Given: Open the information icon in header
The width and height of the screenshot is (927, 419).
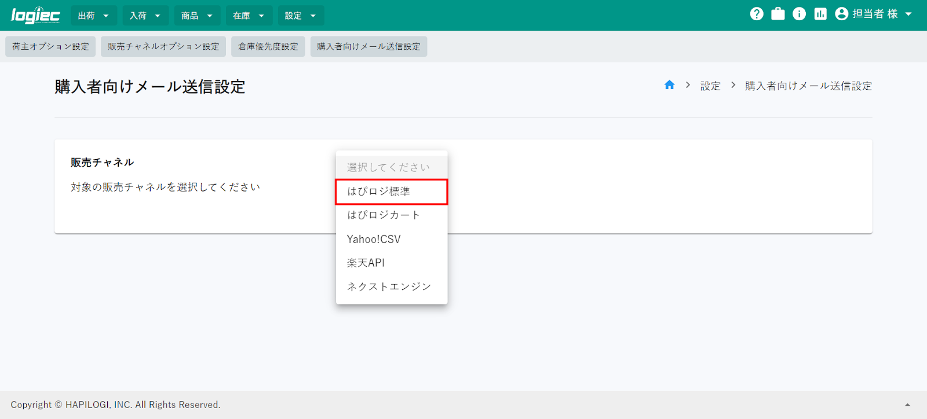Looking at the screenshot, I should pos(799,14).
